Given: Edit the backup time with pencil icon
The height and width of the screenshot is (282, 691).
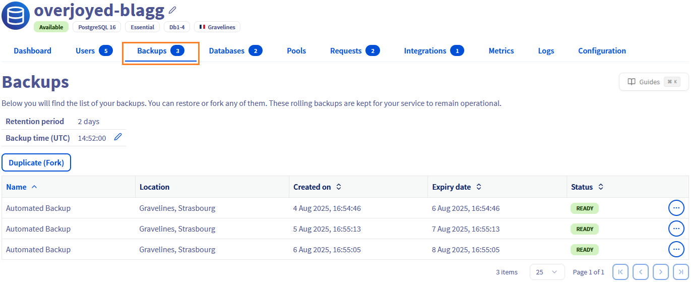Looking at the screenshot, I should [118, 137].
